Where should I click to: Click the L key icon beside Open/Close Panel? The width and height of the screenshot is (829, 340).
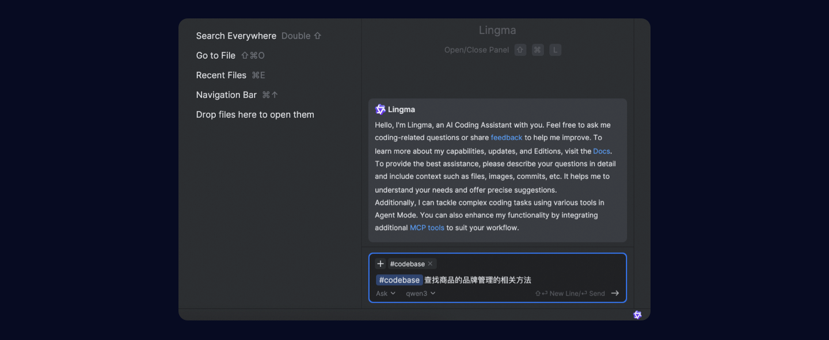(555, 50)
